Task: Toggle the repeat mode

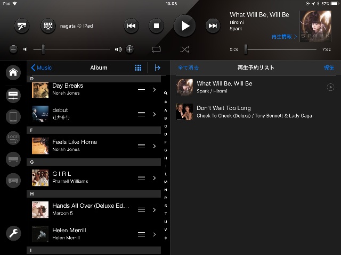Action: [x=156, y=49]
